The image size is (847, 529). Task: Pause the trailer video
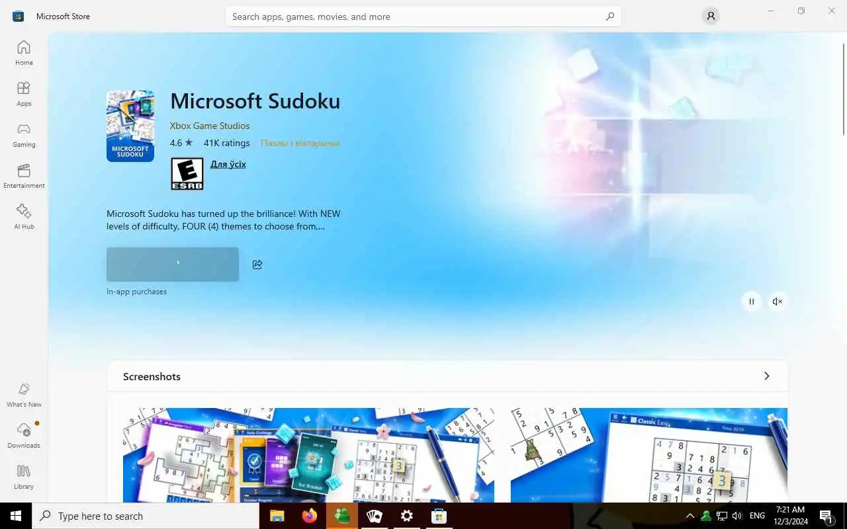752,302
